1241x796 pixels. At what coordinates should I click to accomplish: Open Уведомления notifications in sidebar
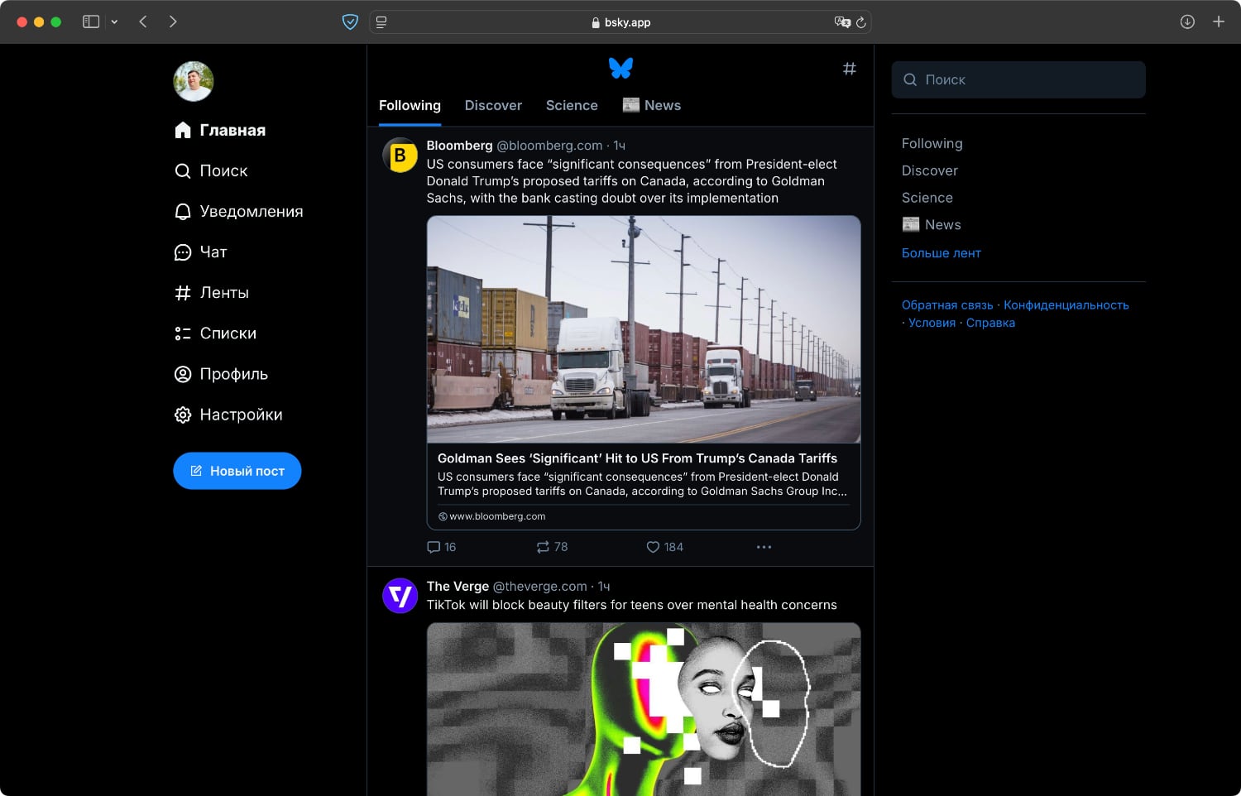pyautogui.click(x=239, y=212)
